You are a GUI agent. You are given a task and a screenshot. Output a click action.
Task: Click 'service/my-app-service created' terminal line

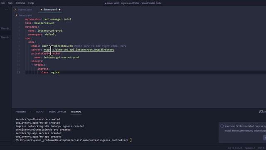coord(38,133)
